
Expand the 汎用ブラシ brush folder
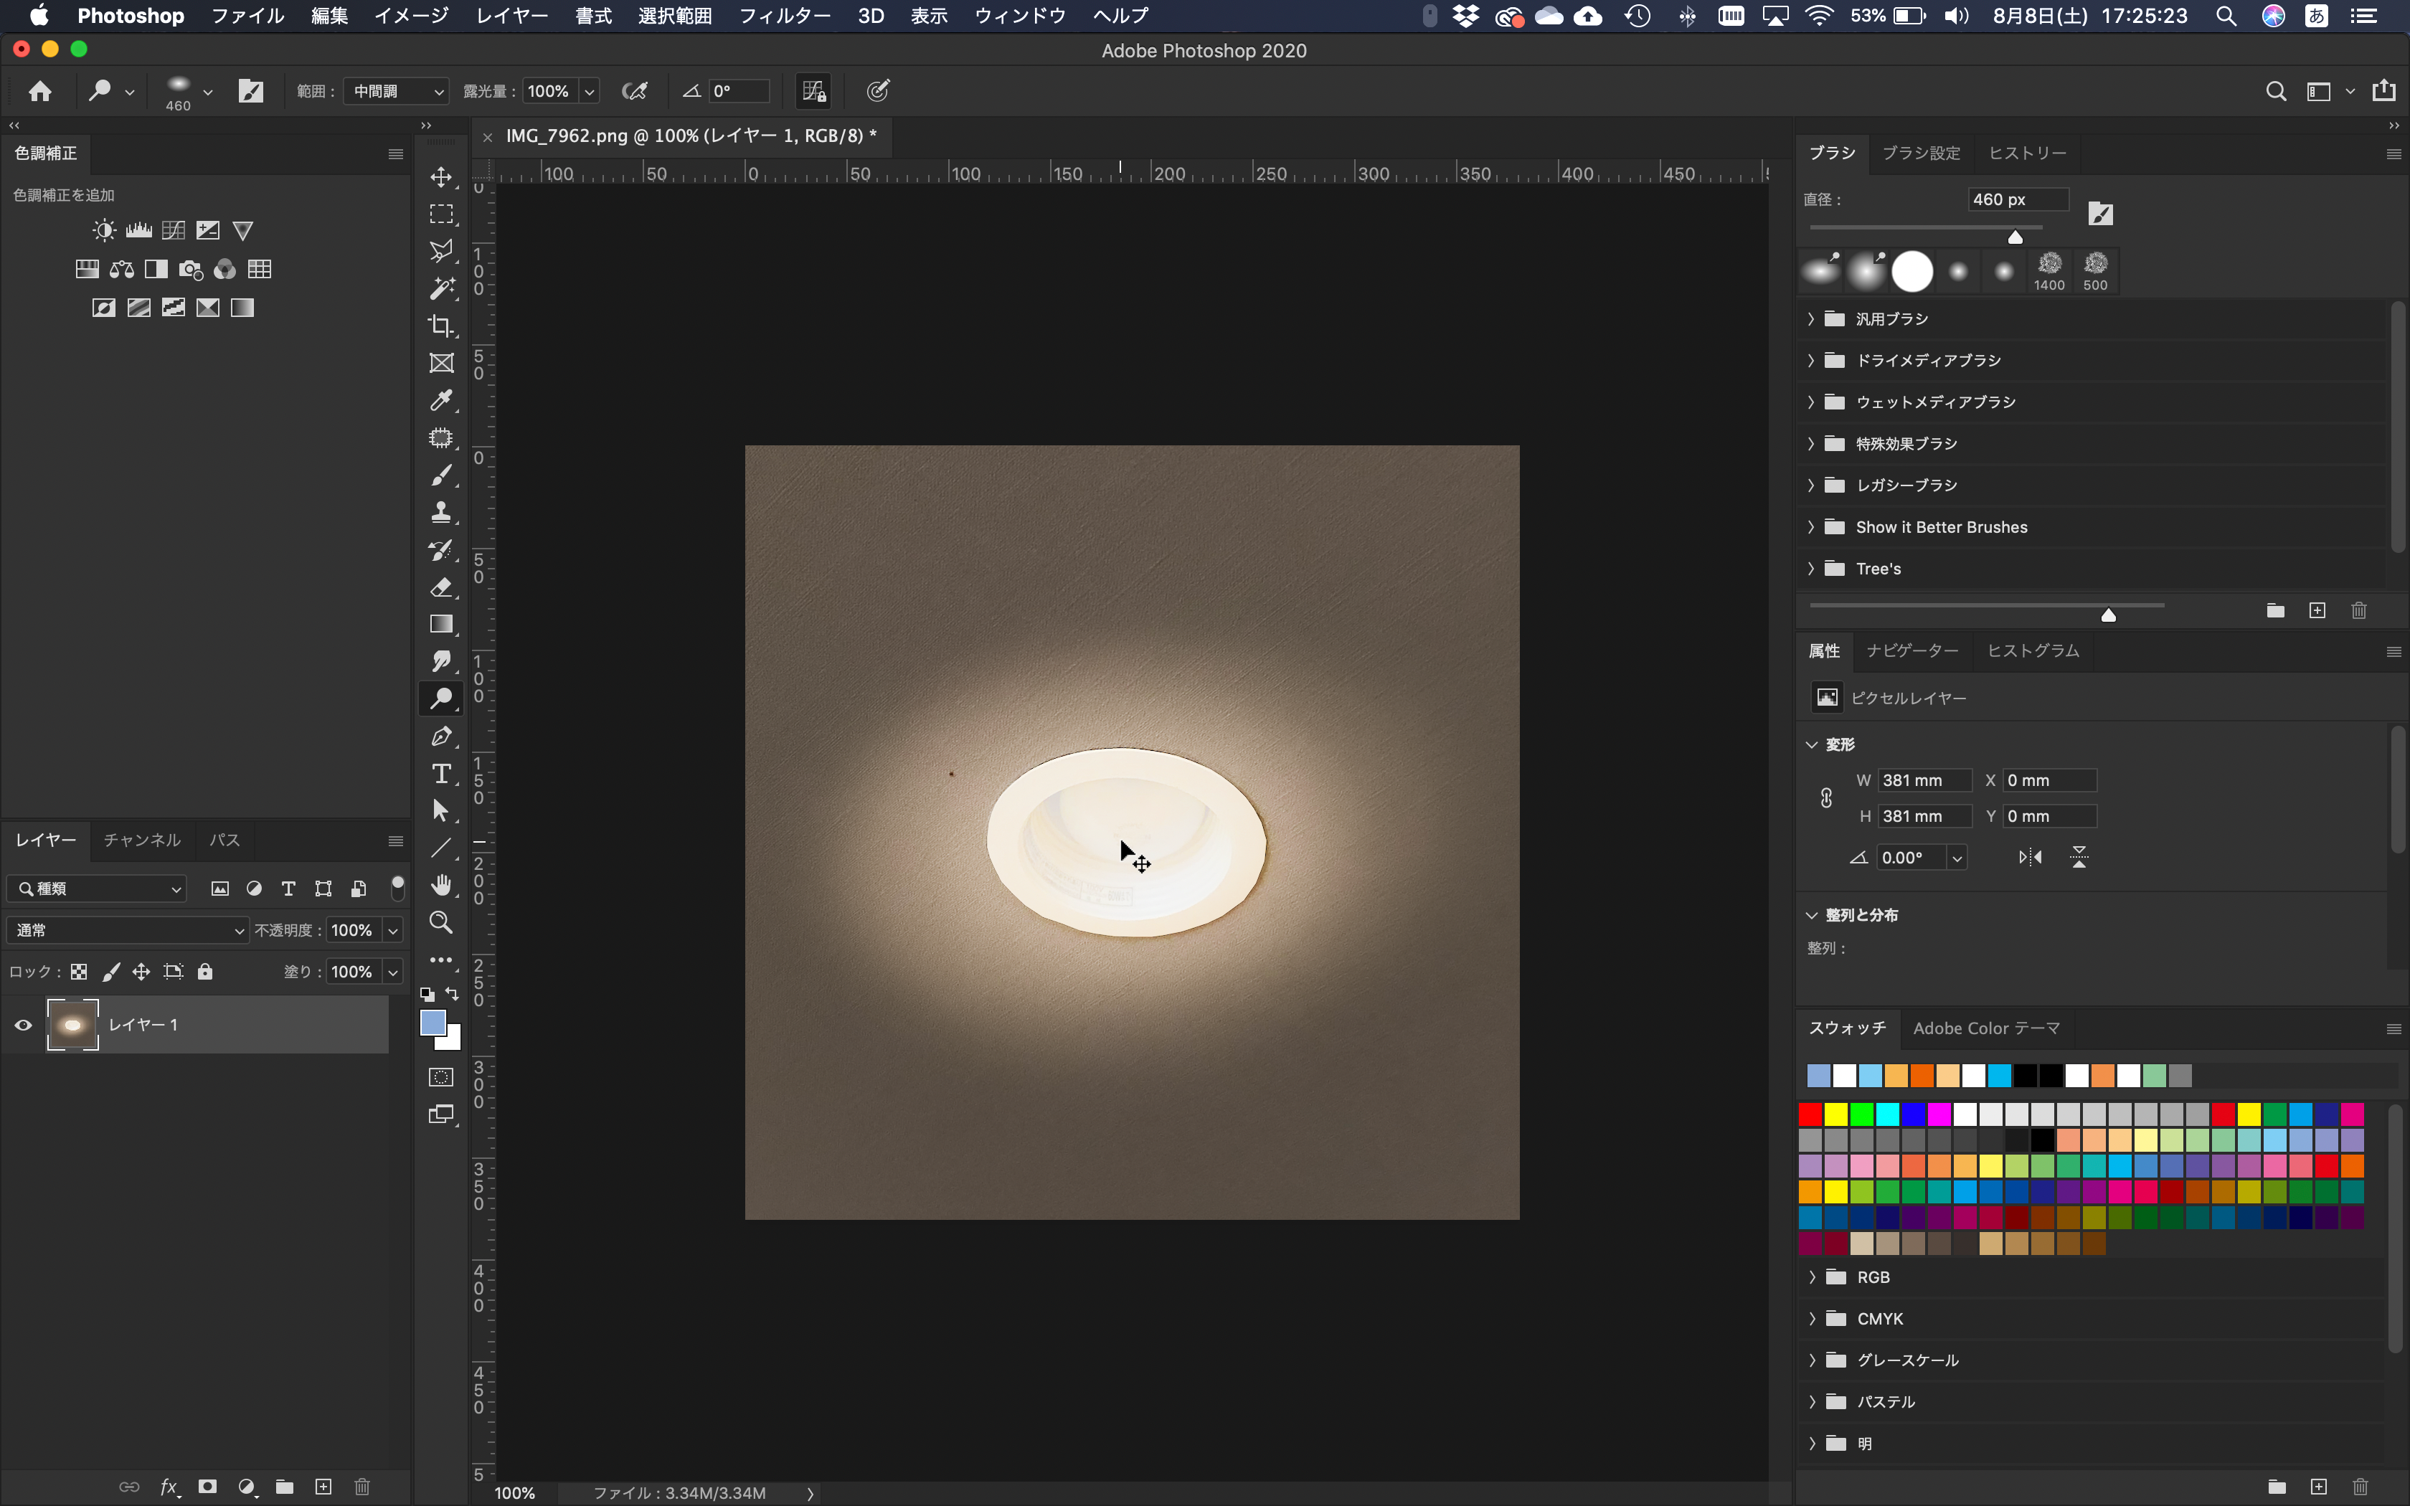pos(1812,318)
